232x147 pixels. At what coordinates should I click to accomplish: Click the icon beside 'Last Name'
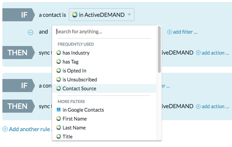59,127
